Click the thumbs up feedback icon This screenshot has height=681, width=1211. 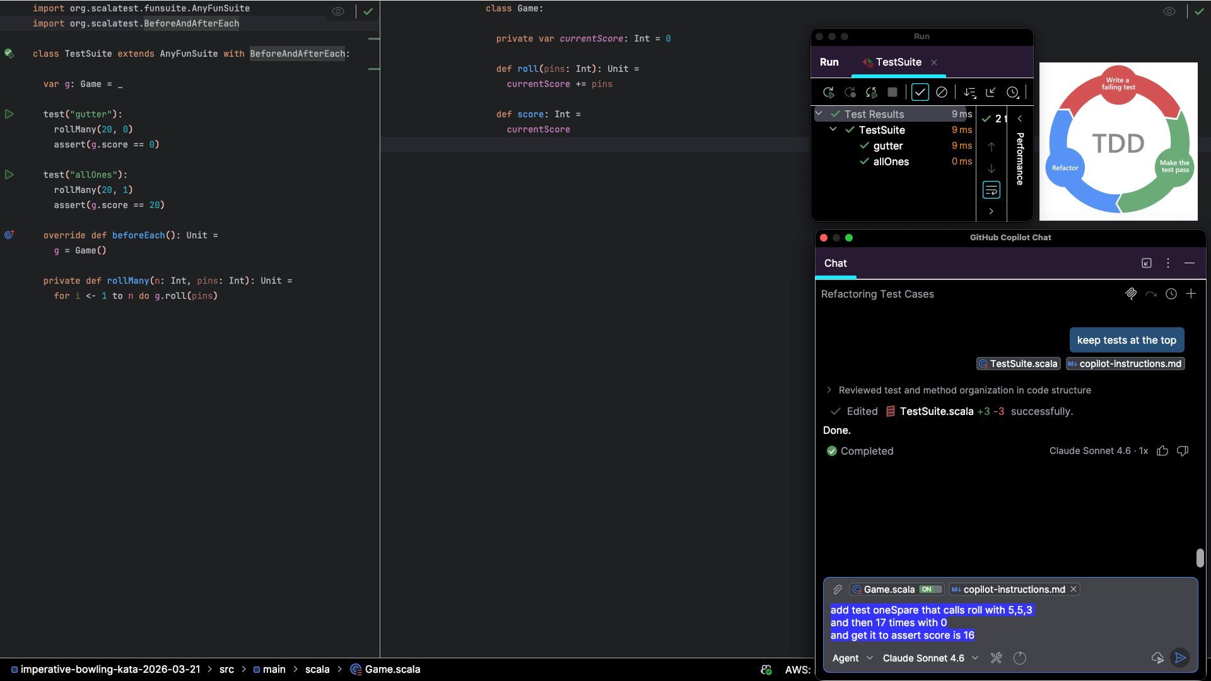coord(1162,451)
